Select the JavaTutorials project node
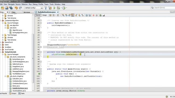 (x=9, y=50)
